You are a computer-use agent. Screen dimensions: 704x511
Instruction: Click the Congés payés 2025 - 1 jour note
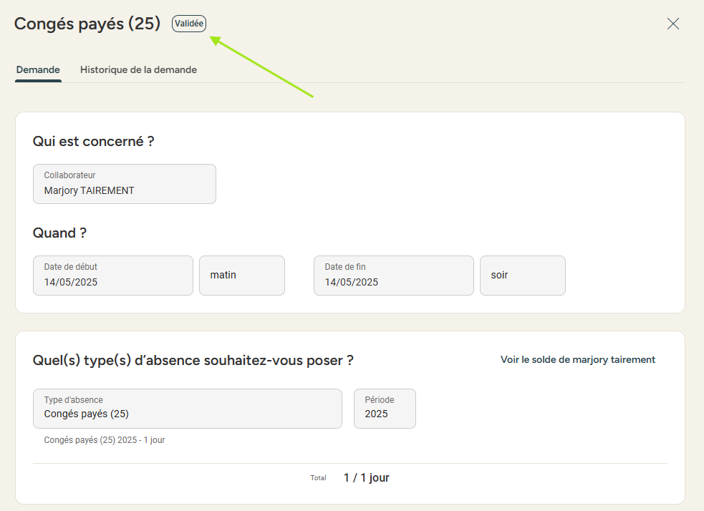104,440
